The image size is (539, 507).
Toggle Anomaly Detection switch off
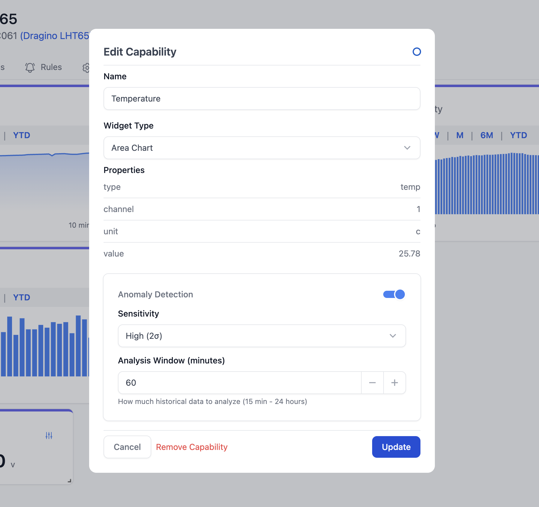(x=394, y=294)
